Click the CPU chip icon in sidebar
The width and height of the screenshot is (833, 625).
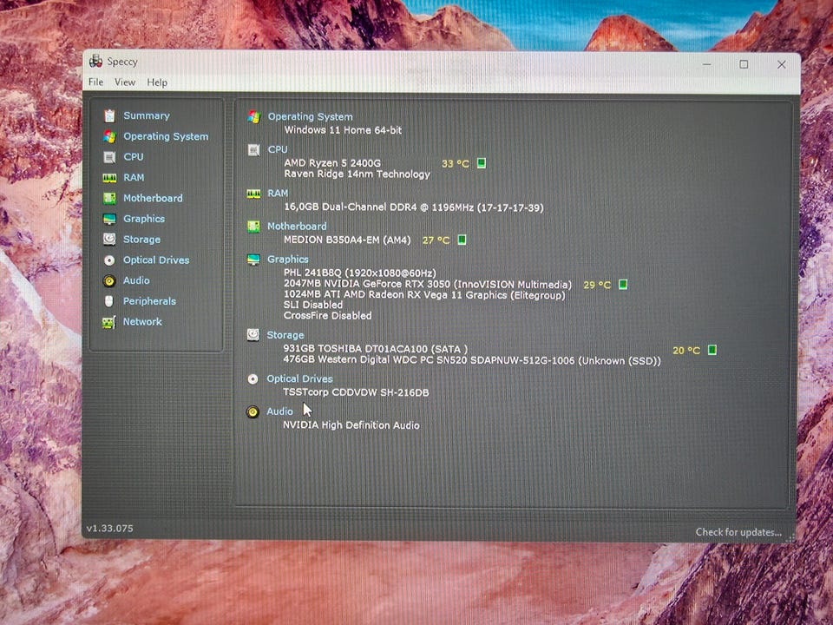click(109, 157)
